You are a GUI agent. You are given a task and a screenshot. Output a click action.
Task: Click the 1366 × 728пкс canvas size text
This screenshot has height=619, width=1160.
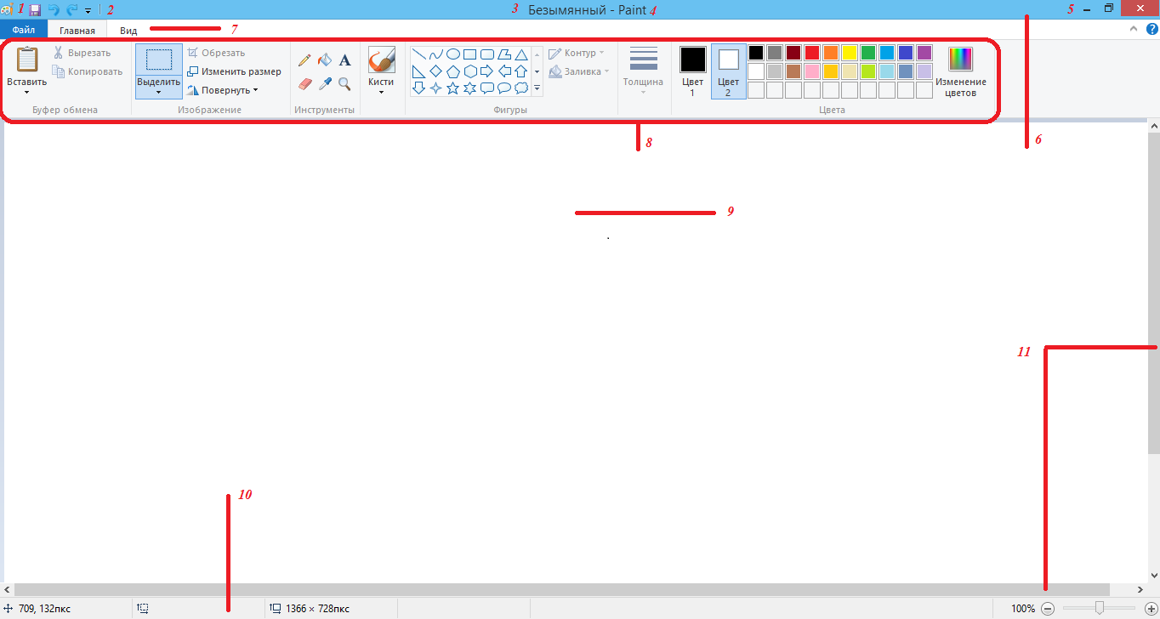click(x=318, y=609)
